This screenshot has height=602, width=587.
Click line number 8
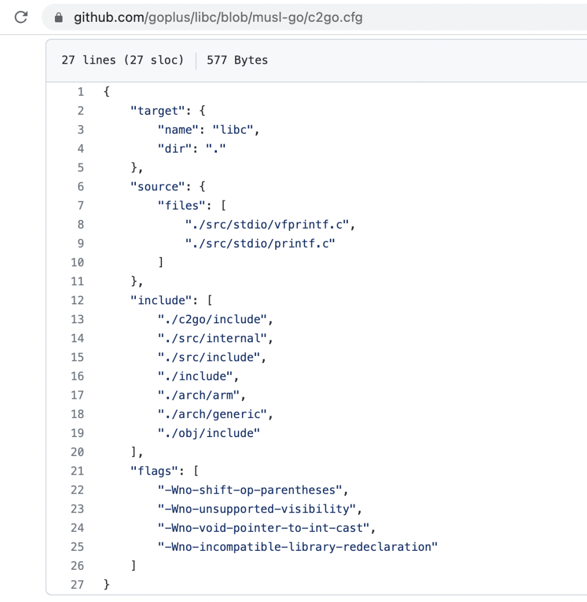coord(80,224)
